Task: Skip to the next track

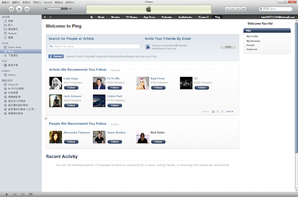Action: pos(27,9)
